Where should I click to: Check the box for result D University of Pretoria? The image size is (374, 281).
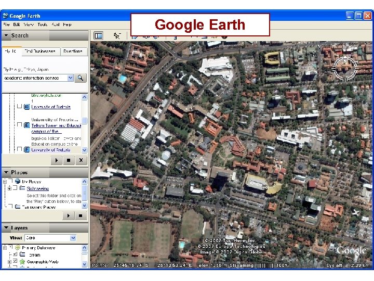click(20, 106)
